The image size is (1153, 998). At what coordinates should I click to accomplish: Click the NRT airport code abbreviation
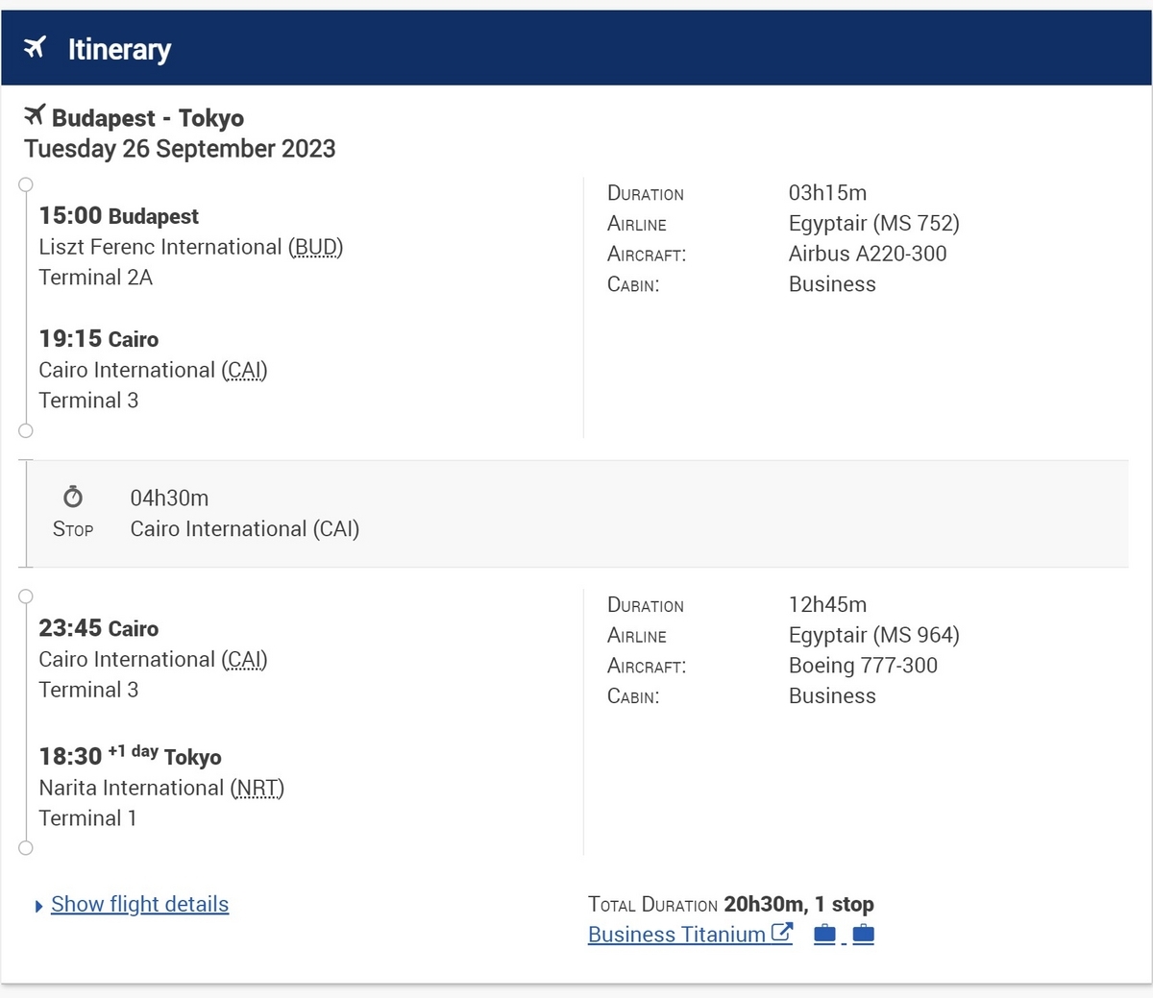pos(258,788)
